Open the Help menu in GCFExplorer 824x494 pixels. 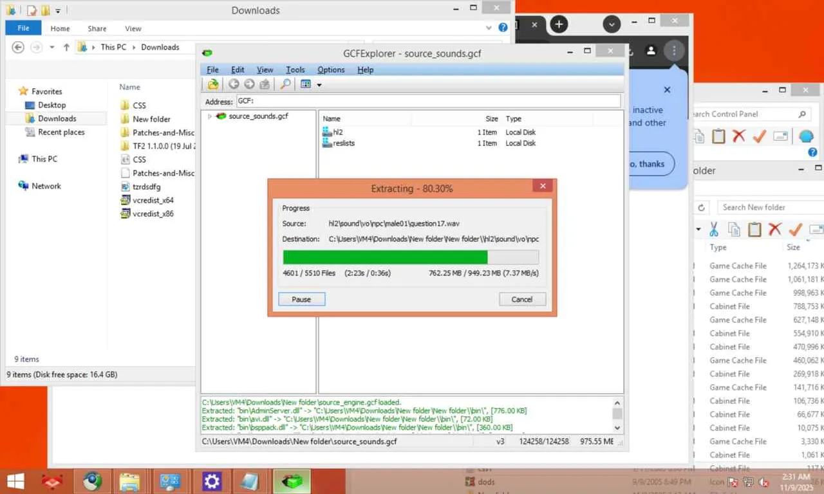[x=365, y=69]
